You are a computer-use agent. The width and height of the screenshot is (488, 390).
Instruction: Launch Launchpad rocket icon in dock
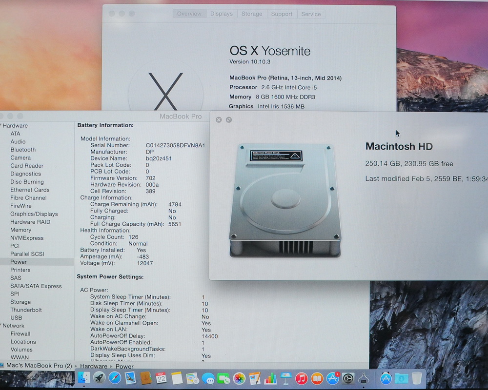point(99,378)
